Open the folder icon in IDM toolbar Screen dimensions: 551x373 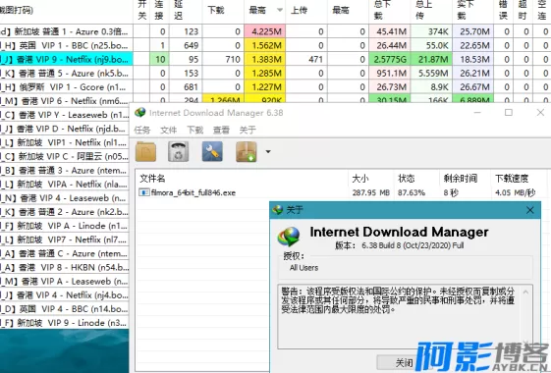[x=145, y=152]
